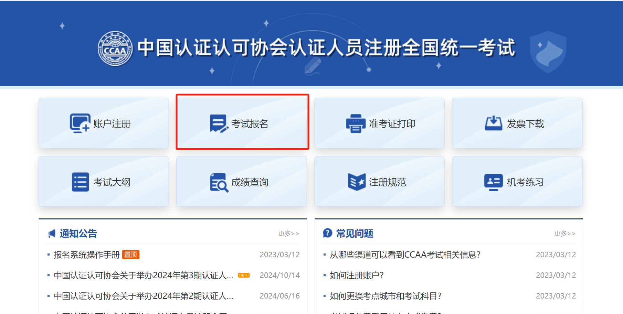The width and height of the screenshot is (623, 314).
Task: Click 更多>> in 通知公告 section
Action: 289,234
